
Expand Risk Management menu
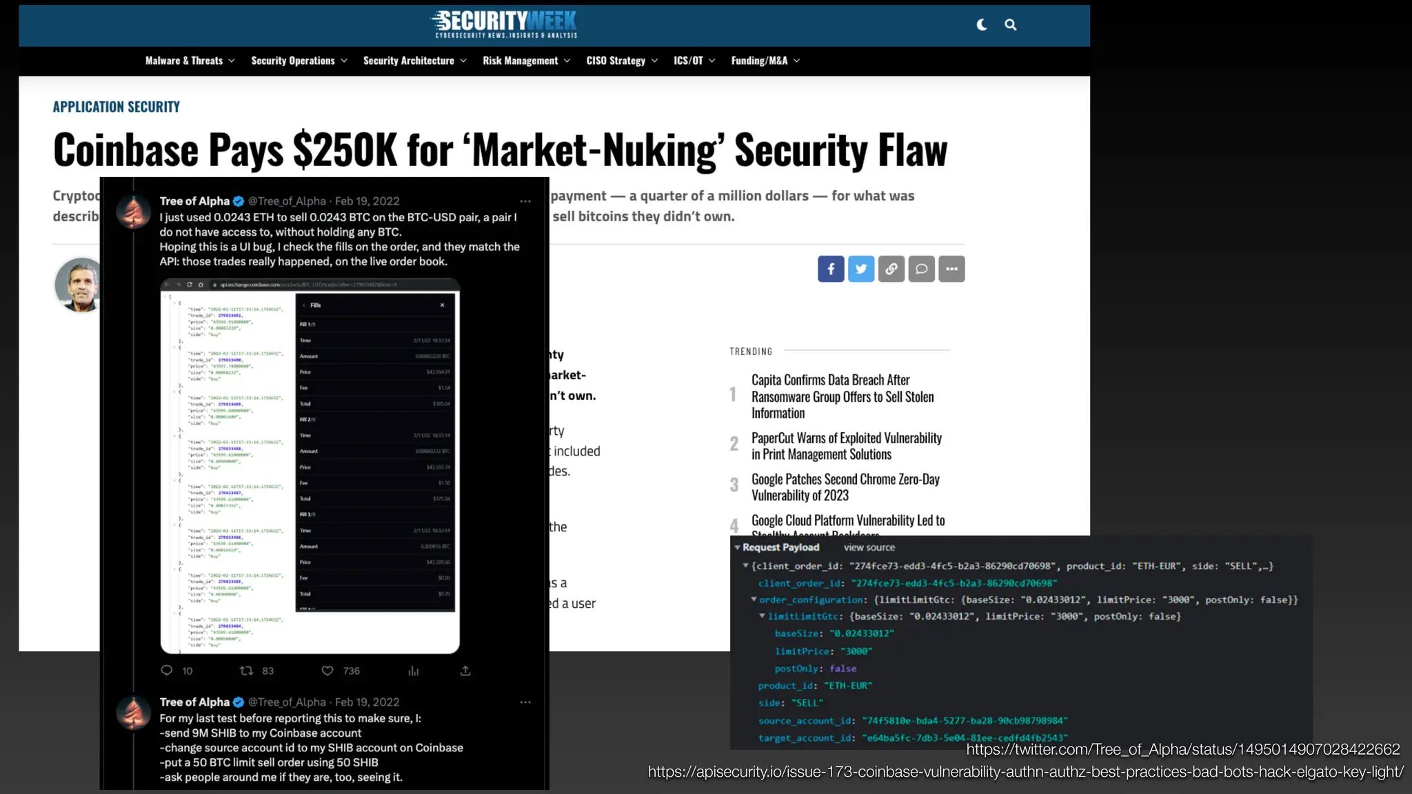pos(527,61)
